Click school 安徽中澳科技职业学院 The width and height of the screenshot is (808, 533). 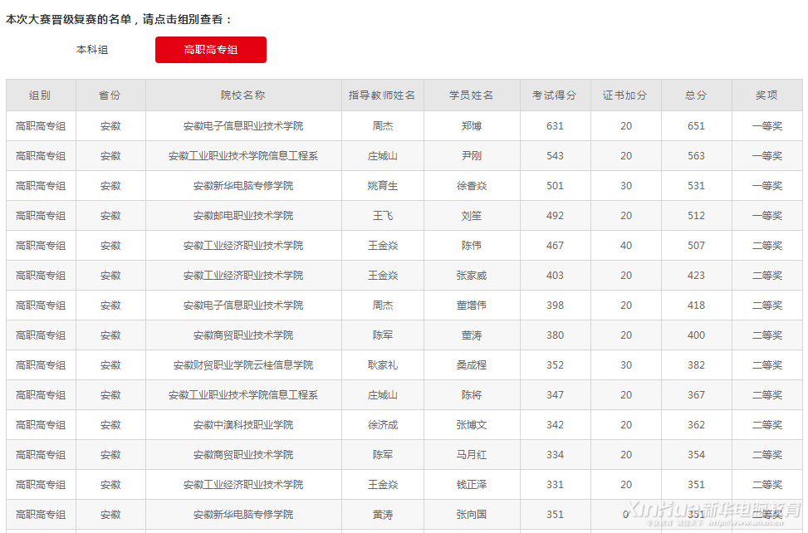pos(243,425)
